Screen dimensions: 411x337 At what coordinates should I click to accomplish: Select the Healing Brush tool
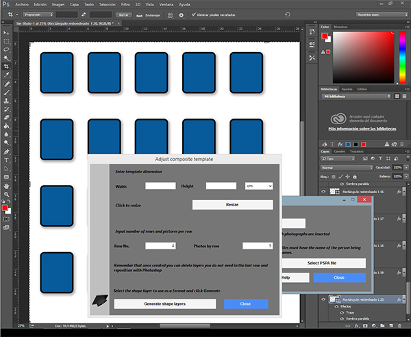coord(6,84)
